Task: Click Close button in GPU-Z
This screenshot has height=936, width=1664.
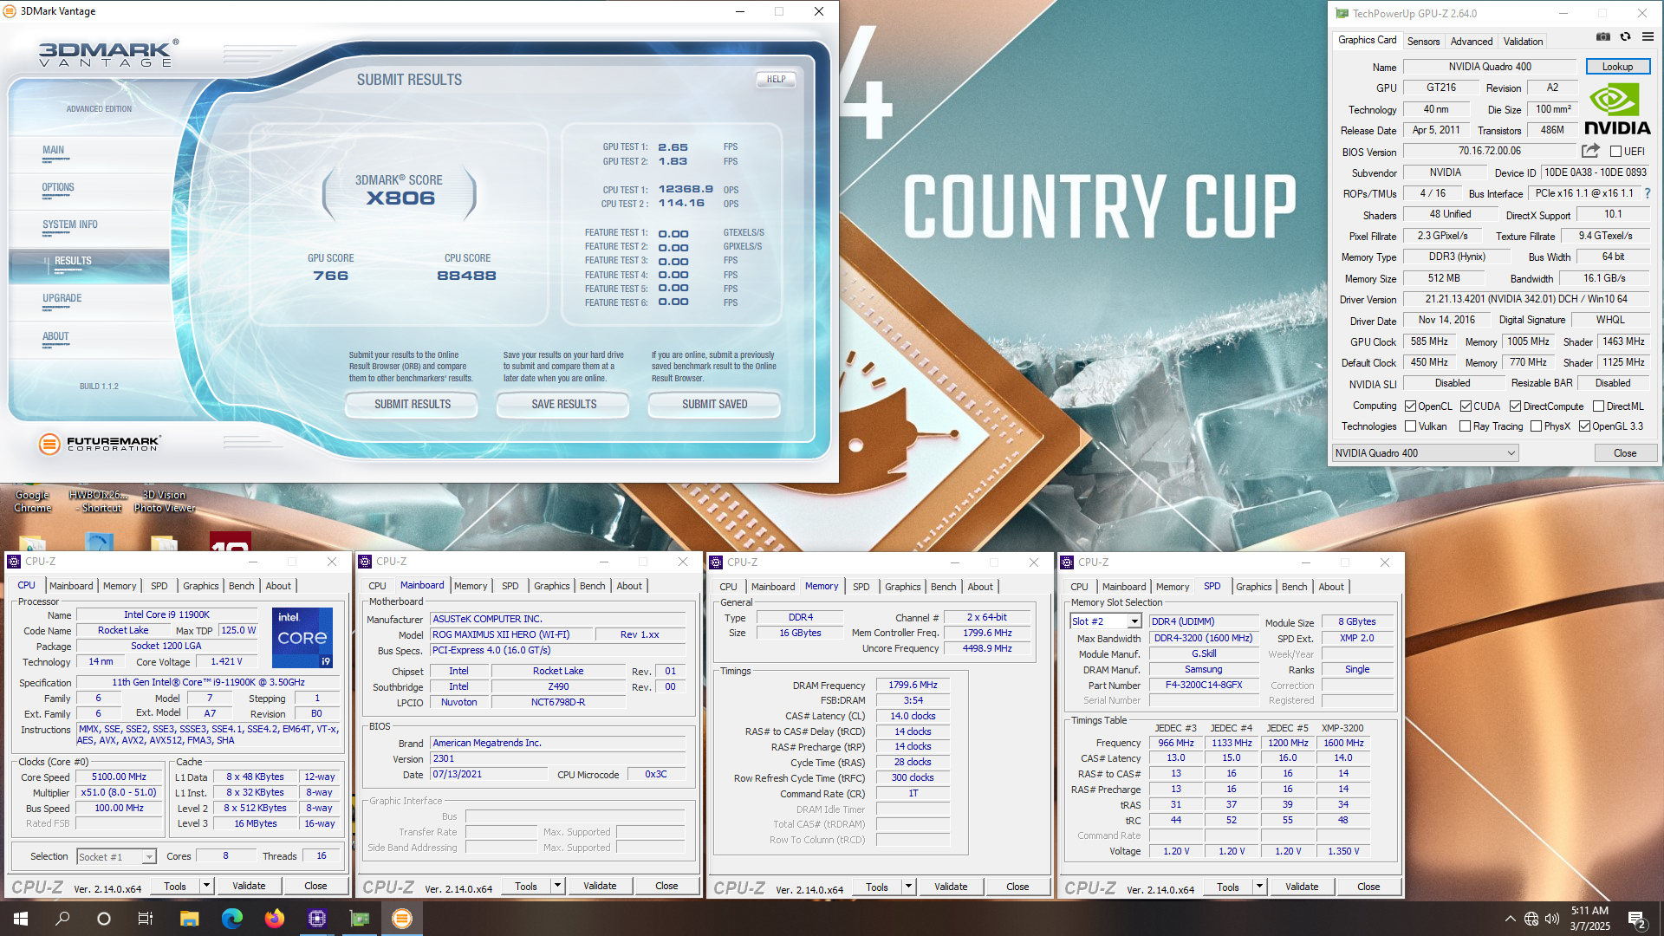Action: point(1625,452)
